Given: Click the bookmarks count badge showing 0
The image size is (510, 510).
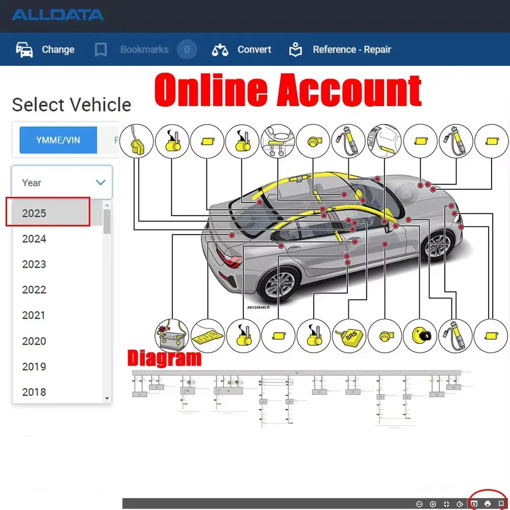Looking at the screenshot, I should tap(187, 49).
